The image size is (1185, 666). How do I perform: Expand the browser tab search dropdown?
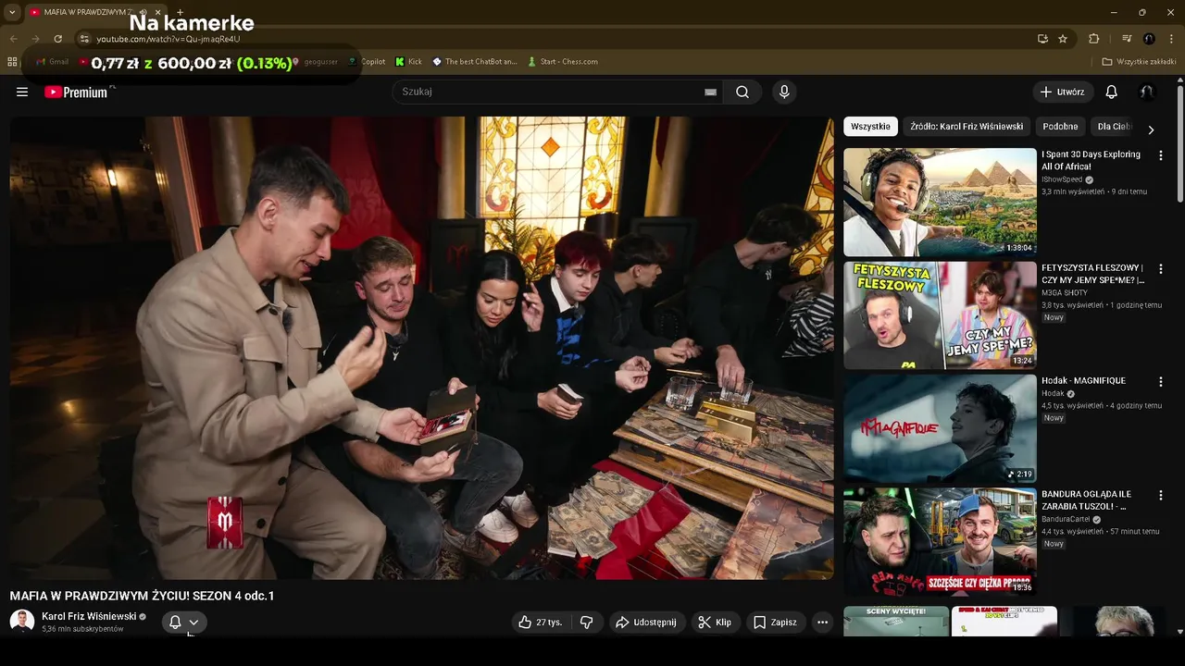tap(12, 12)
